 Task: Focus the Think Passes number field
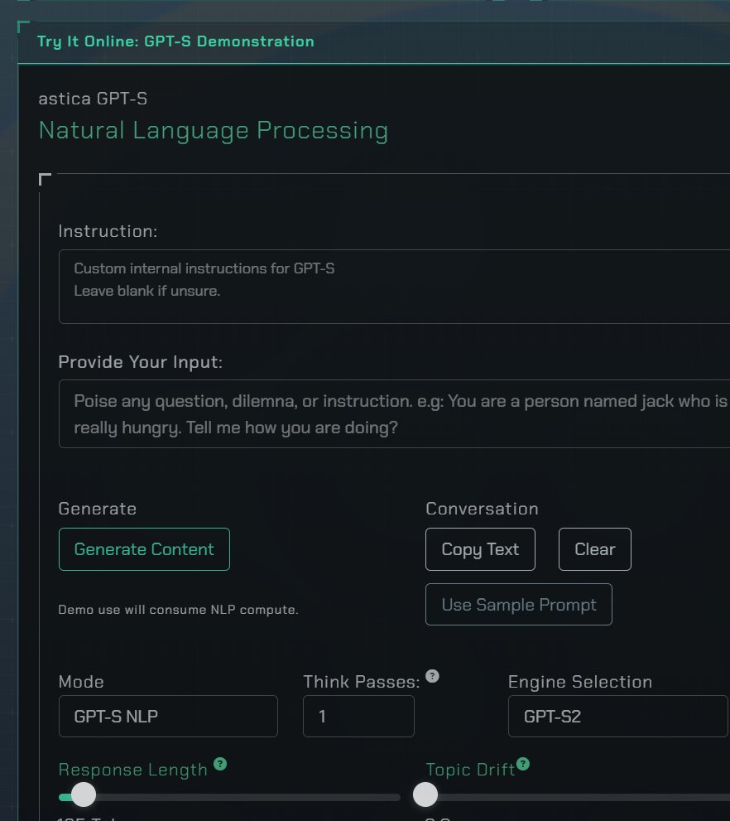pos(358,717)
